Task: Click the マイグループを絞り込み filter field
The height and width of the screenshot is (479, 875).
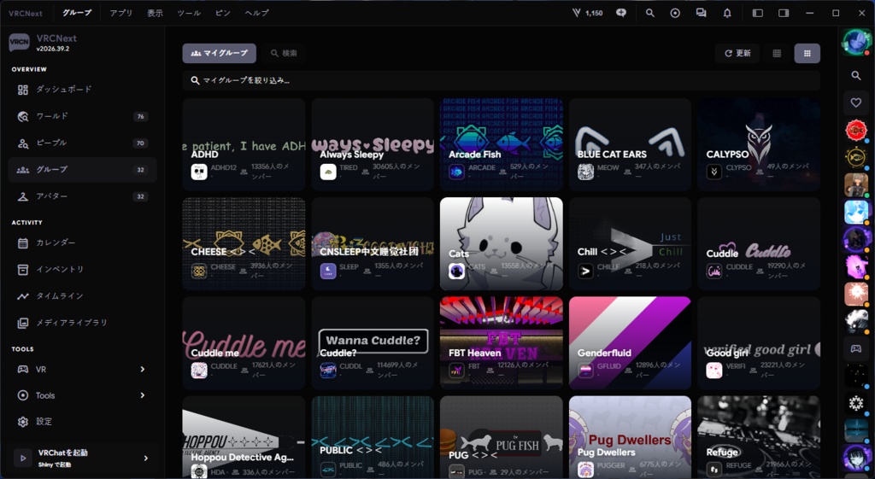Action: point(501,80)
